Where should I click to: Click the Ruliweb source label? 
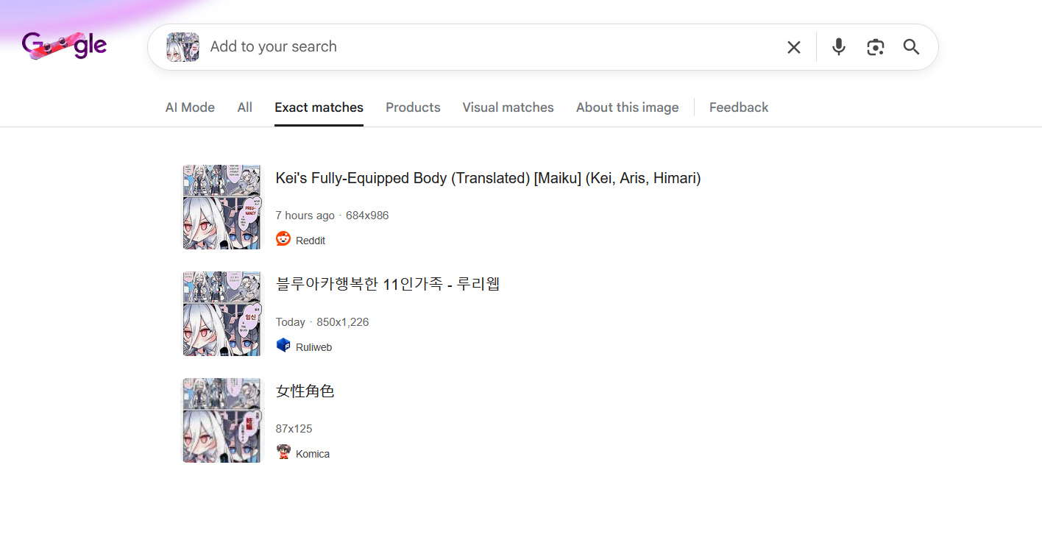pyautogui.click(x=313, y=347)
